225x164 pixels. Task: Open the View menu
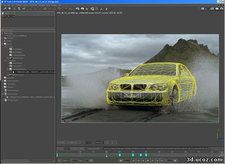(13, 5)
